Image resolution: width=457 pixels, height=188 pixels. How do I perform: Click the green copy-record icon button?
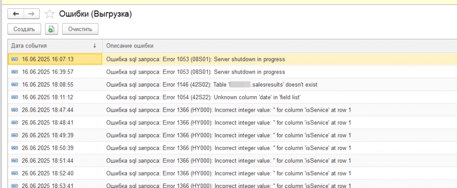pos(51,29)
